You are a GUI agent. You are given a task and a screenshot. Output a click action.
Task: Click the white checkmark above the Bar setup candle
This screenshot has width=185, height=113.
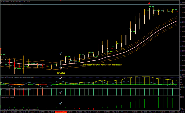61,54
